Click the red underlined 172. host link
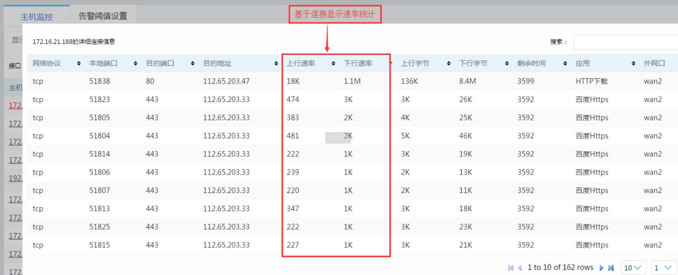 (16, 105)
